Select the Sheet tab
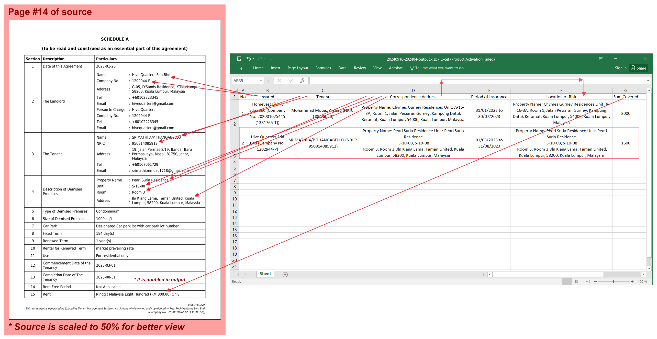Image resolution: width=657 pixels, height=339 pixels. click(265, 274)
